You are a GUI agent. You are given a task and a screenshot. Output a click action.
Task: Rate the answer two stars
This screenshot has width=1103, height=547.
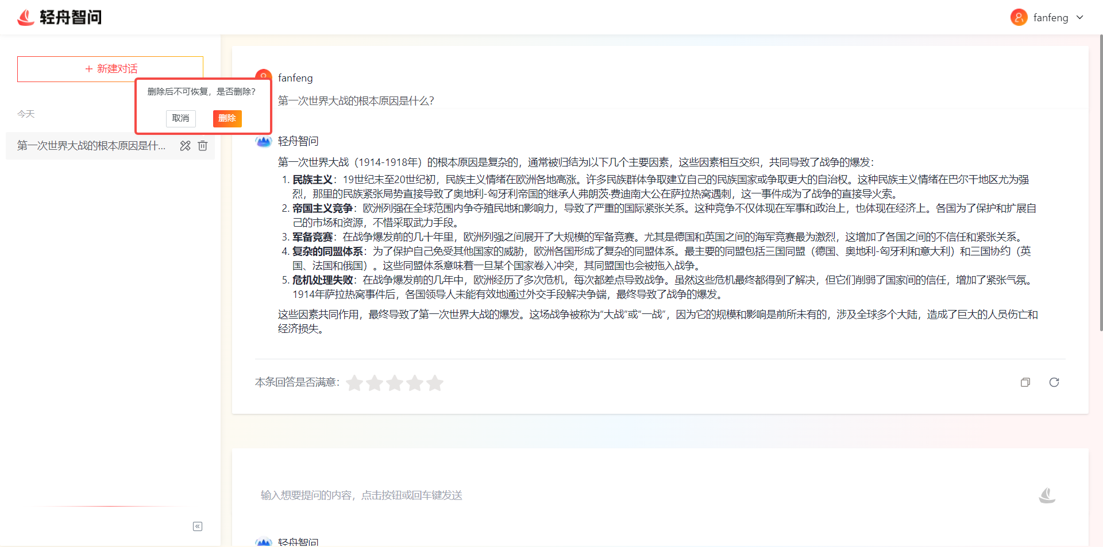point(375,383)
